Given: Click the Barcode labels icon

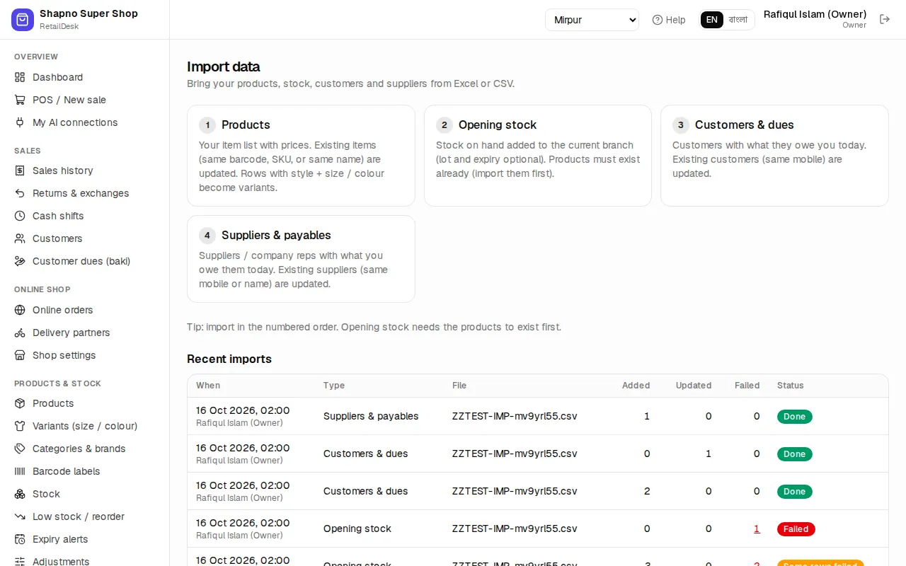Looking at the screenshot, I should [20, 471].
